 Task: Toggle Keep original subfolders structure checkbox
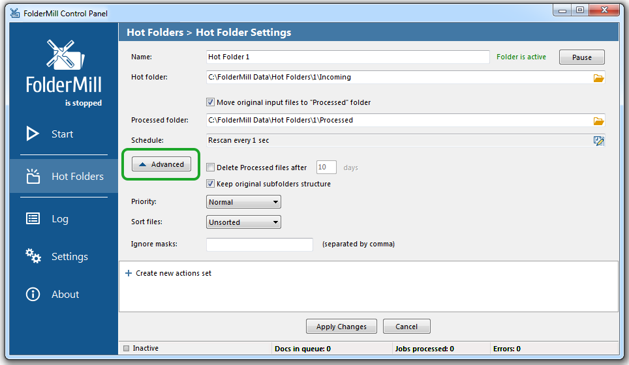tap(210, 184)
